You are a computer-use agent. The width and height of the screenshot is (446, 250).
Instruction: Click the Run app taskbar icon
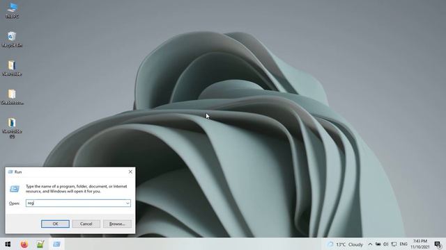point(56,244)
